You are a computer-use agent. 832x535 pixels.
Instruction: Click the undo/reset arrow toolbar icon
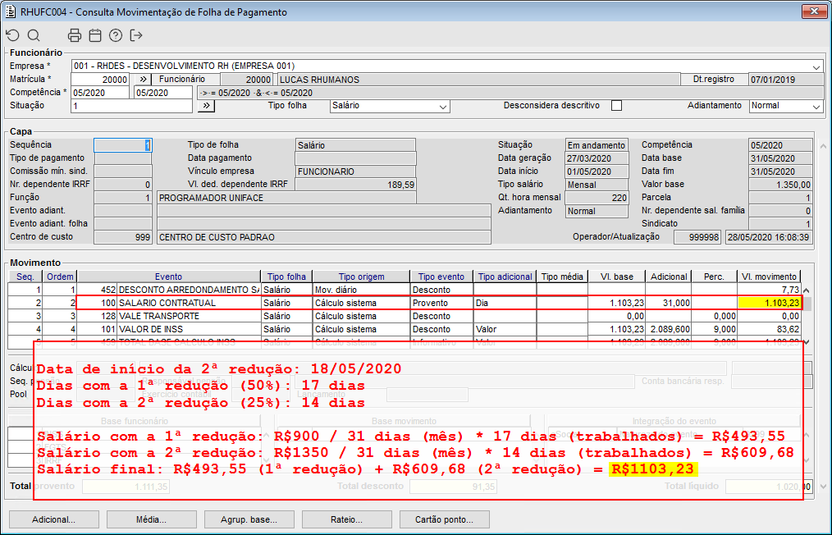pyautogui.click(x=12, y=35)
